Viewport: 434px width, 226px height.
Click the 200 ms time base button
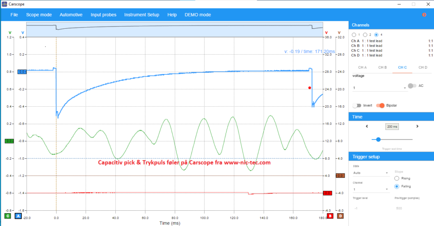392,127
